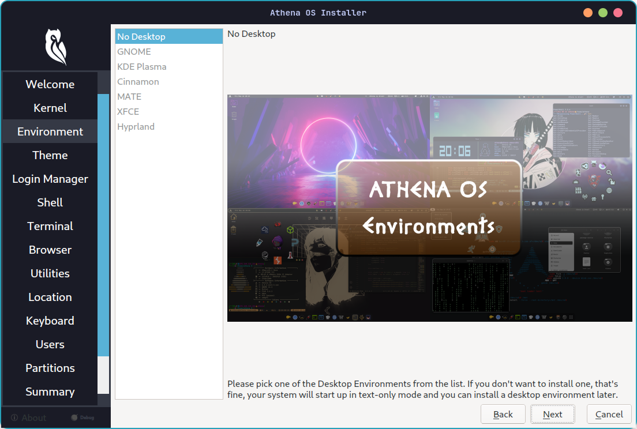This screenshot has width=637, height=429.
Task: Open the About panel
Action: point(28,417)
